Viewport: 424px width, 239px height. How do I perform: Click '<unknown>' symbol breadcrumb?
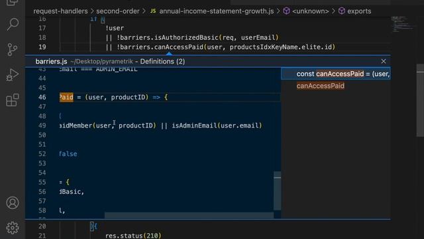point(311,11)
